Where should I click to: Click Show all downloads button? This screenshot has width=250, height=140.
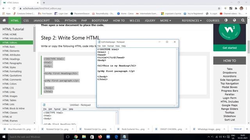pyautogui.click(x=238, y=129)
